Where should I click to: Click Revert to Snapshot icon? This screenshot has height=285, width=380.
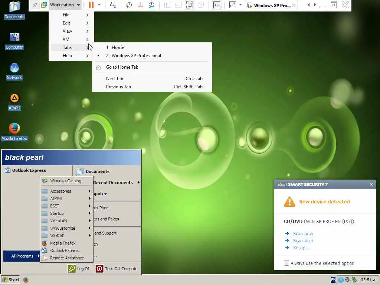coord(140,5)
